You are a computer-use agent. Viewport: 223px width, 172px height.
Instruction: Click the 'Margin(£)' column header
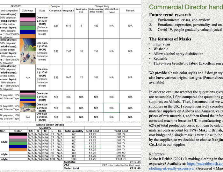point(68,11)
